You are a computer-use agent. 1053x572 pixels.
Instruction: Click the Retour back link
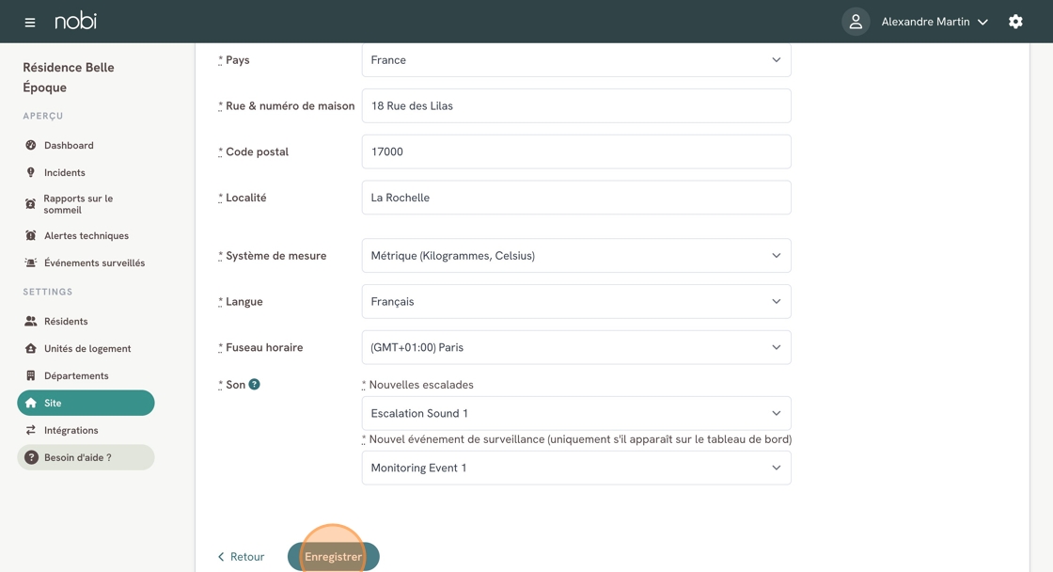[242, 557]
